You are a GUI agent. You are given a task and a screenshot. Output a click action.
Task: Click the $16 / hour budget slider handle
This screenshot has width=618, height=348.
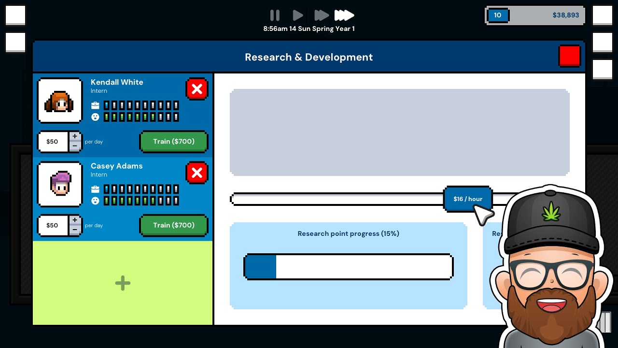click(x=468, y=199)
